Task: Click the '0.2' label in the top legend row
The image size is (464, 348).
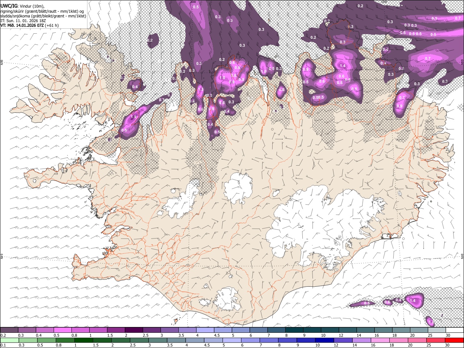Action: pos(3,335)
